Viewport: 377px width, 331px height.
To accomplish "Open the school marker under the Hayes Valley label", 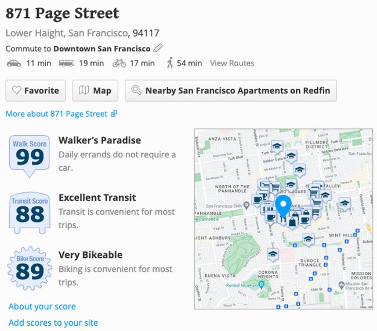I will click(x=325, y=196).
